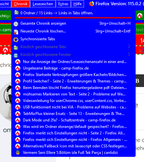Click the clock icon beside Gesamte Chronik anzeigen

(x=16, y=24)
